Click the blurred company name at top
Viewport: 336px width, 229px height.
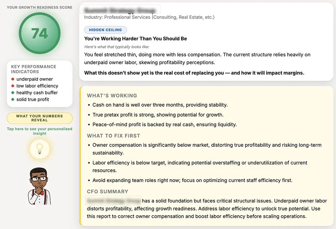(120, 10)
